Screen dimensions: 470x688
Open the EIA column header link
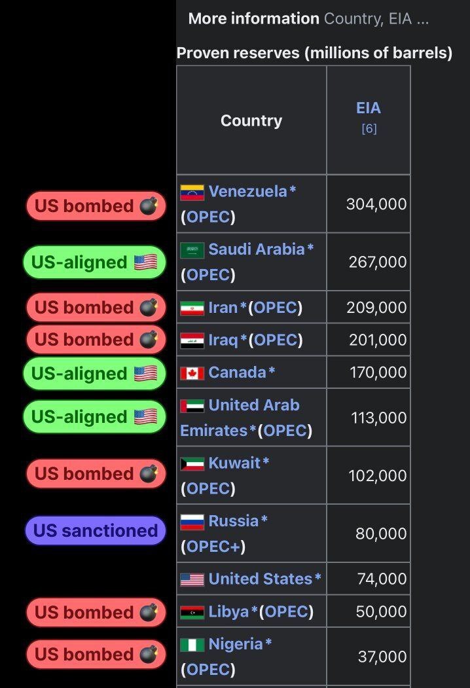pyautogui.click(x=369, y=108)
